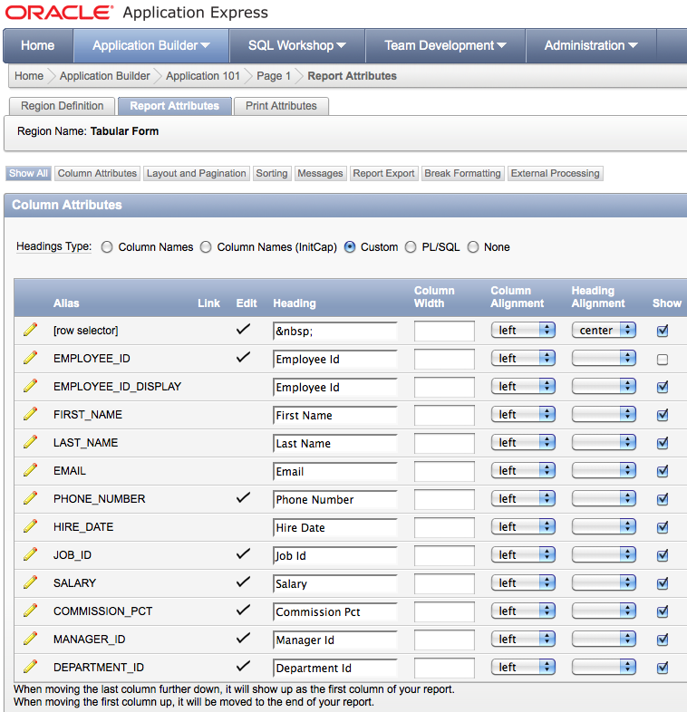Click the Heading field containing Commission Pct
Screen dimensions: 687x712
click(335, 612)
